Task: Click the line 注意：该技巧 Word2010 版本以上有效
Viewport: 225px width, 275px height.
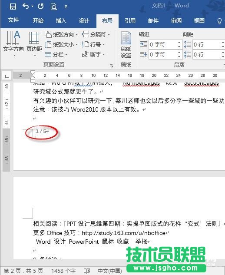Action: 87,109
